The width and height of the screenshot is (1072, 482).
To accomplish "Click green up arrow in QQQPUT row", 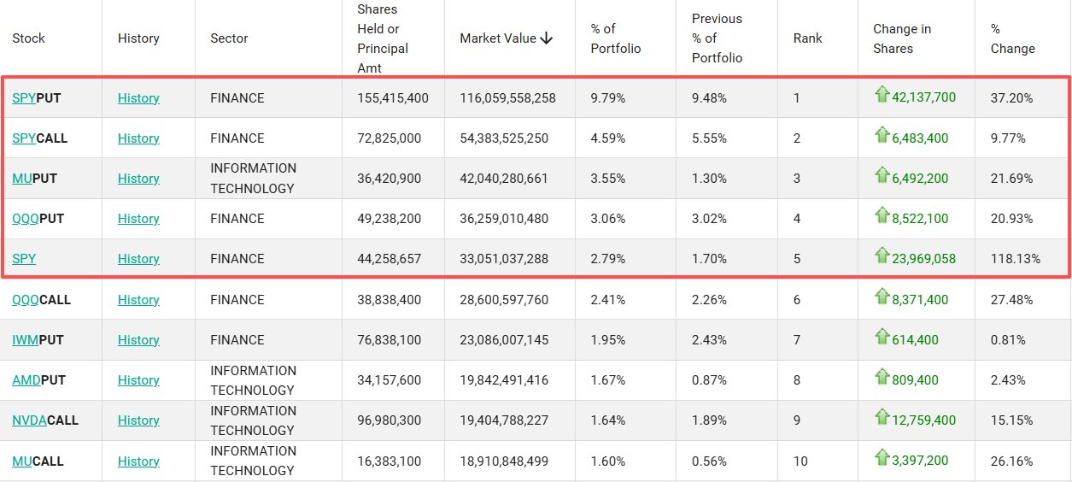I will tap(882, 215).
